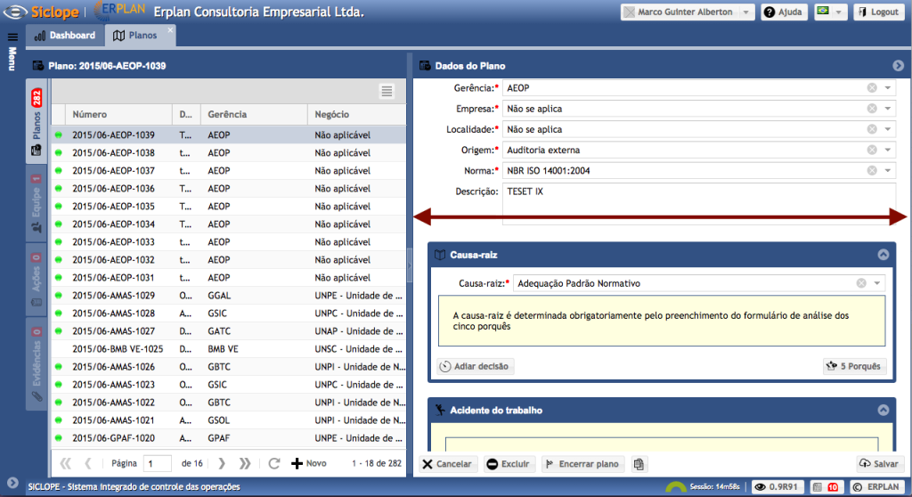The width and height of the screenshot is (912, 497).
Task: Select row 2015/06-GPAF-1020
Action: [x=229, y=438]
